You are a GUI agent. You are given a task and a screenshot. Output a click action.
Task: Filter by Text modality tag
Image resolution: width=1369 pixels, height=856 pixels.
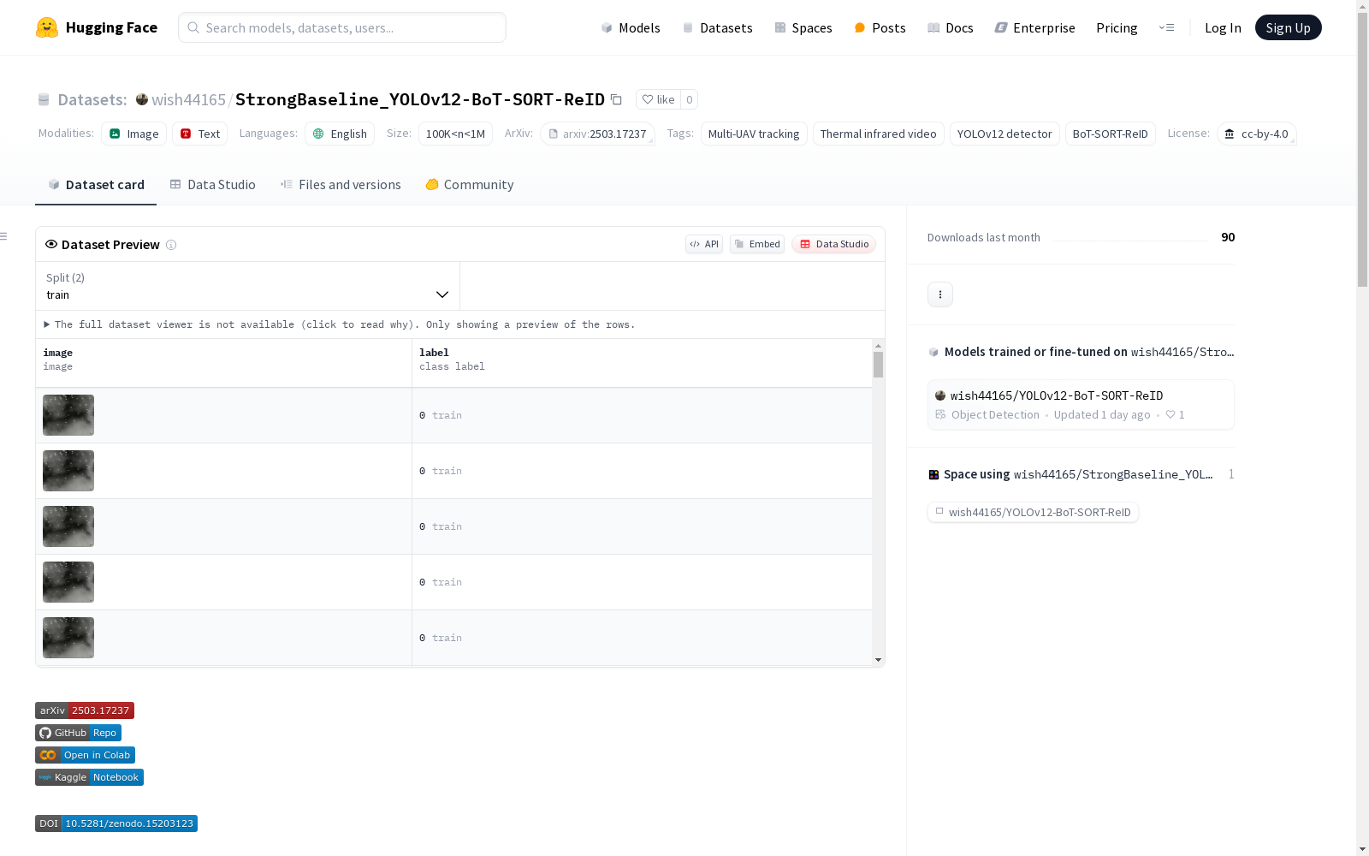[x=200, y=134]
